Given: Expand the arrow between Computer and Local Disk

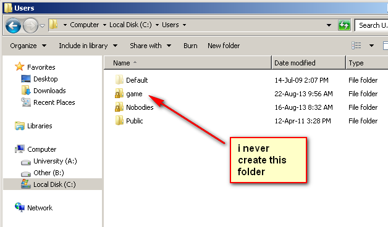Looking at the screenshot, I should (x=104, y=25).
